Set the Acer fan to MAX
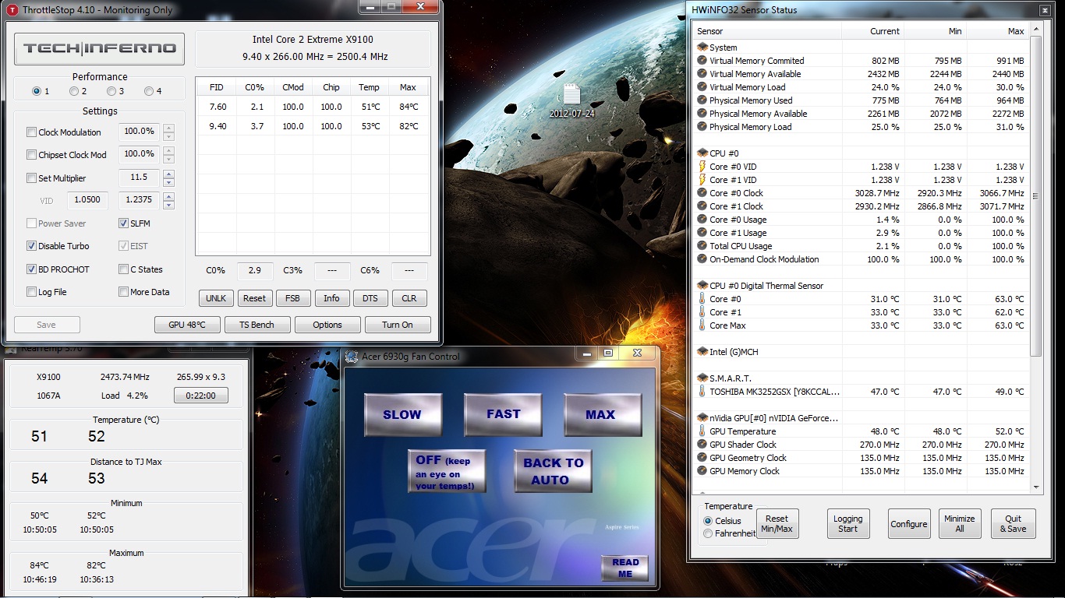 (603, 415)
